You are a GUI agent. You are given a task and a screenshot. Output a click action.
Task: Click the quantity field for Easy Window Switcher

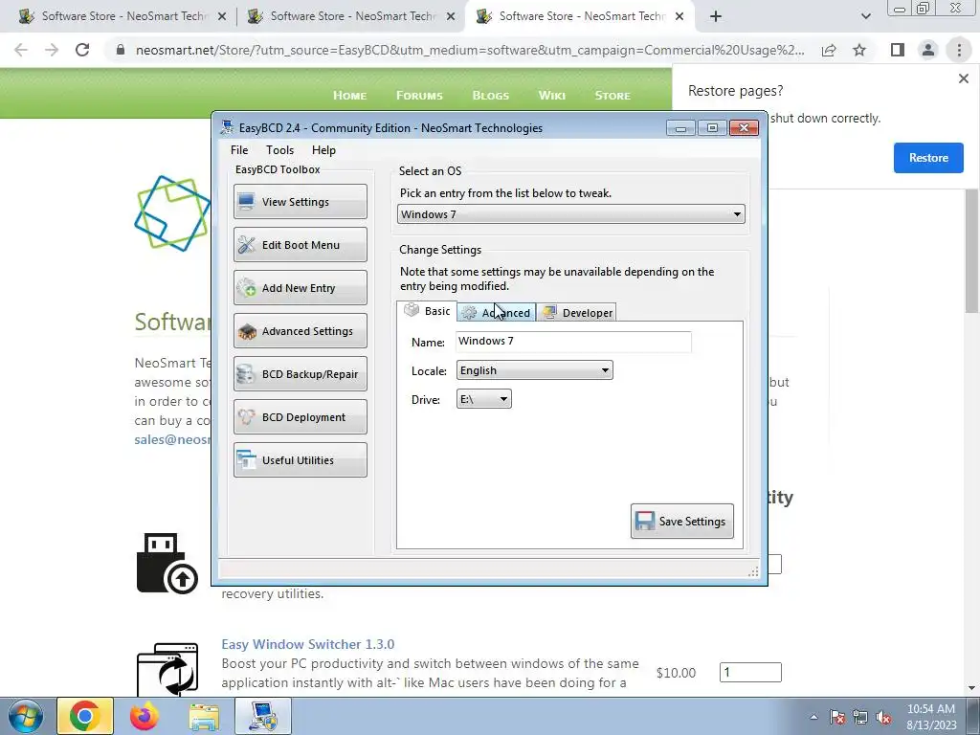coord(750,672)
